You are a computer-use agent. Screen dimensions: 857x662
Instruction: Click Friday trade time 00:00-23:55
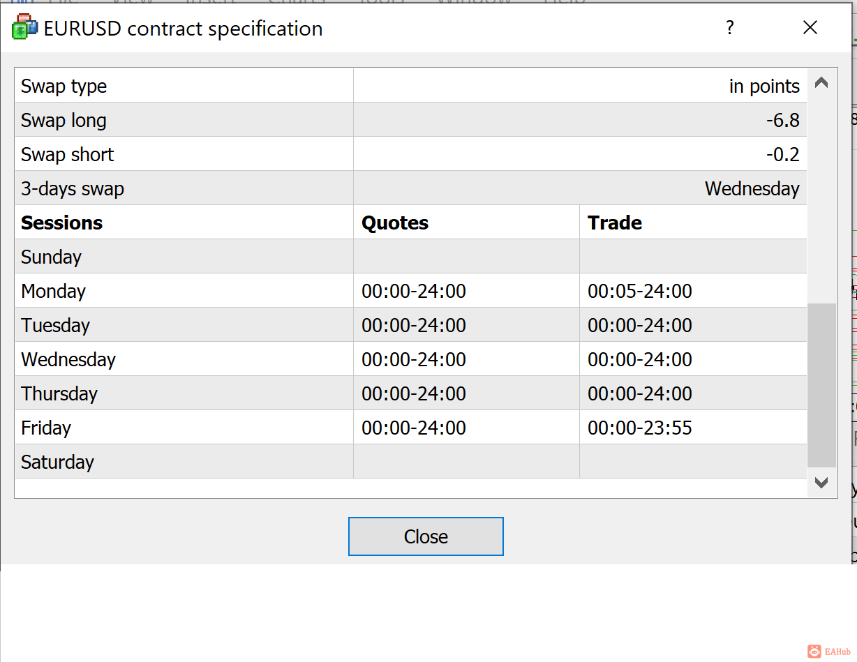pyautogui.click(x=640, y=428)
